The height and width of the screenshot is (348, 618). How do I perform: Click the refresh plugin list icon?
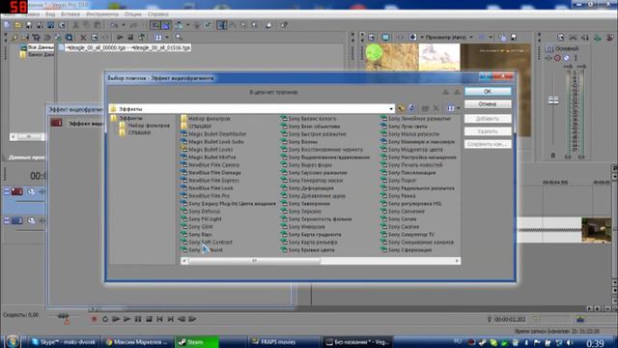[x=412, y=108]
